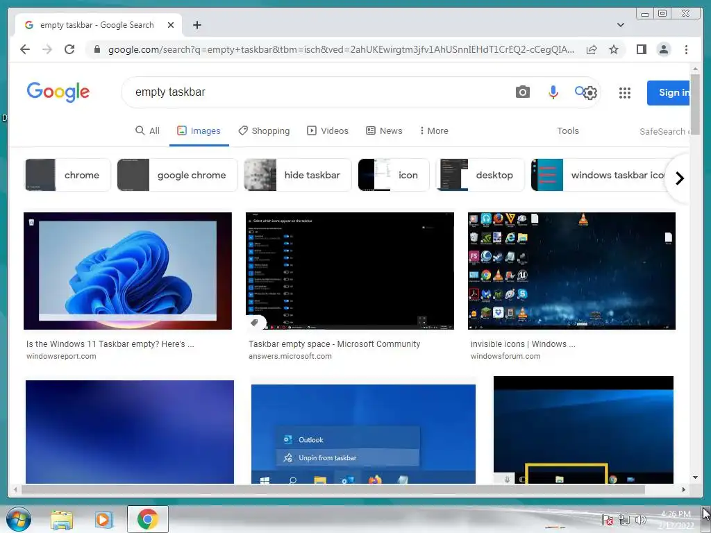Open the Windows 11 bloom wallpaper image

pyautogui.click(x=128, y=271)
